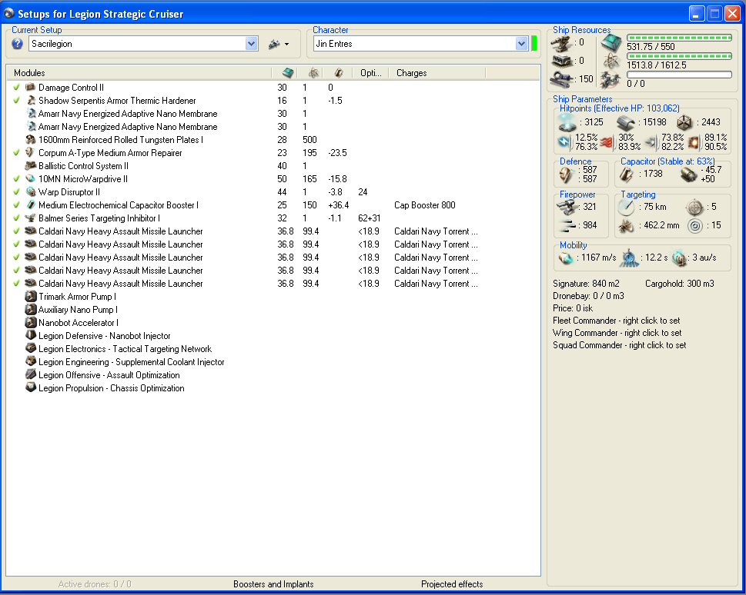The width and height of the screenshot is (746, 595).
Task: Click the CPU icon in Ship Resources
Action: click(610, 42)
